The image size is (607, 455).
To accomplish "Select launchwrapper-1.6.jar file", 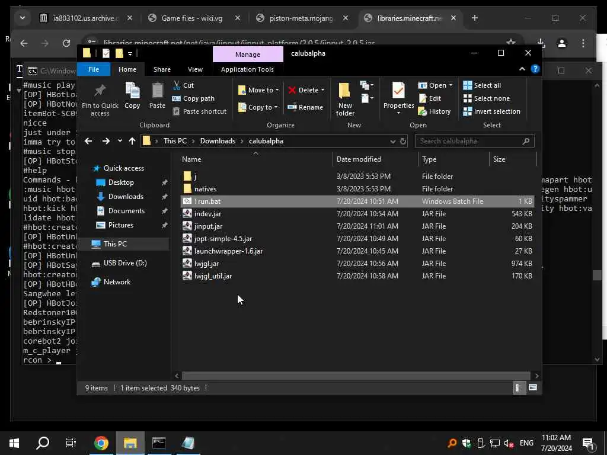I will click(228, 251).
